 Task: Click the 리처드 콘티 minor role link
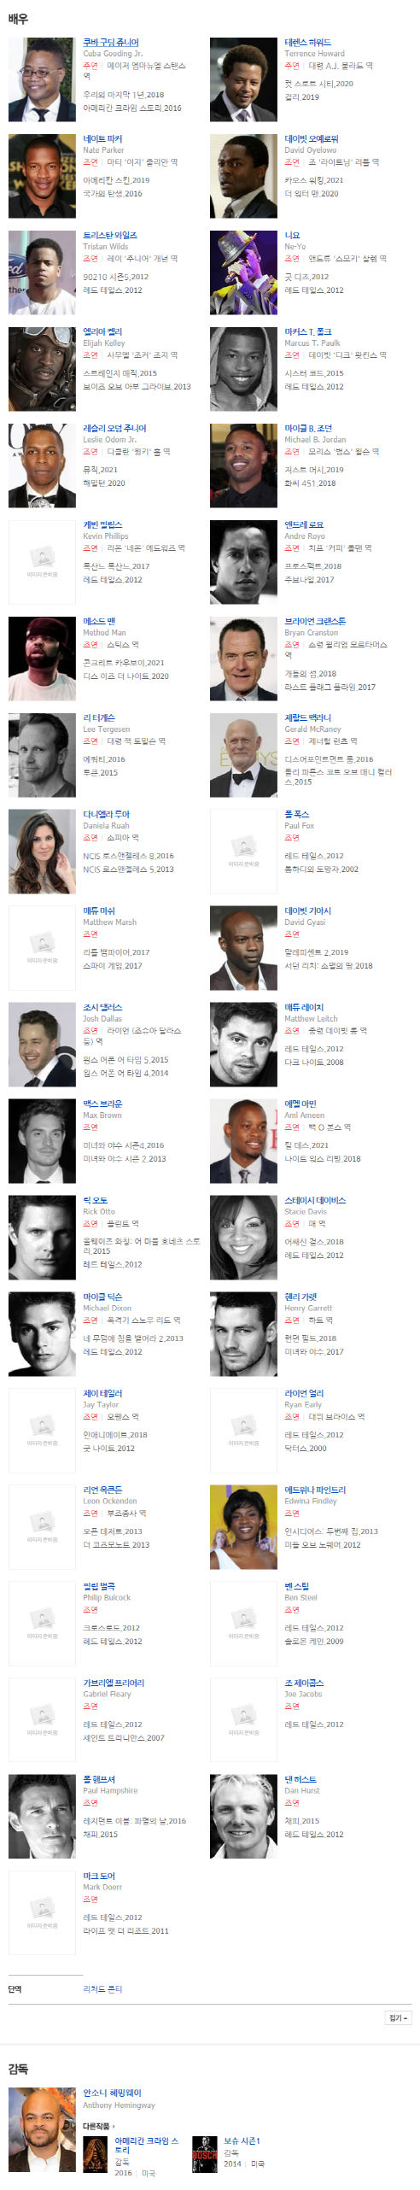point(102,1989)
